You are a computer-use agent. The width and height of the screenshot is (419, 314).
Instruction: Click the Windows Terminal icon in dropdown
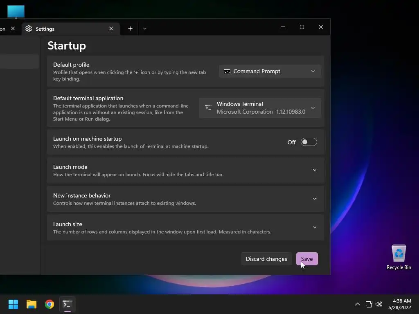[x=208, y=108]
